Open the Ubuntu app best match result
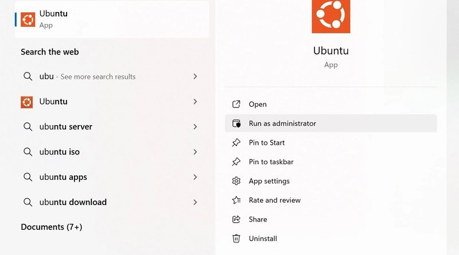Image resolution: width=459 pixels, height=255 pixels. pos(112,20)
